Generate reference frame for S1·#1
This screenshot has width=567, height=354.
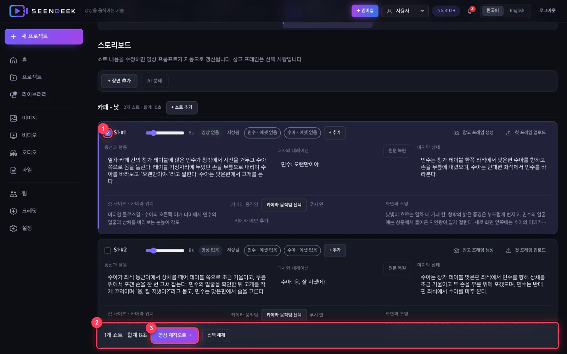click(473, 133)
